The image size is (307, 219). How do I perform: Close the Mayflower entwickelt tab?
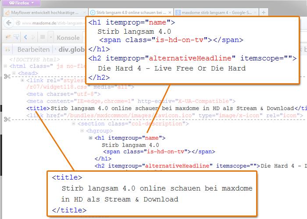[x=84, y=13]
